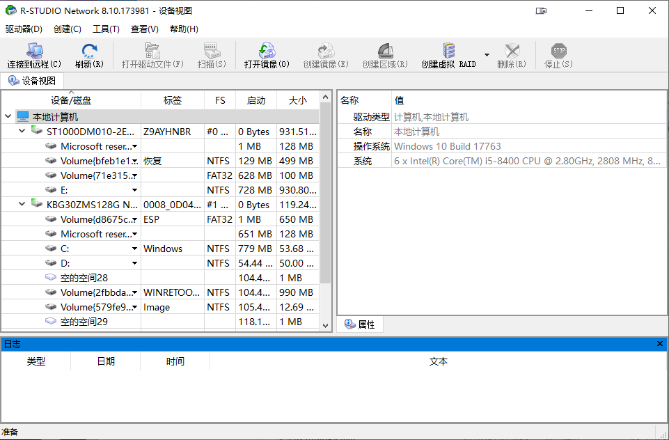Screen dimensions: 669x440
Task: Collapse the KBG30ZMS128G drive node
Action: (x=22, y=205)
